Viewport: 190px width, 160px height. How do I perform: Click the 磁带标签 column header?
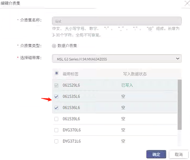pos(71,74)
